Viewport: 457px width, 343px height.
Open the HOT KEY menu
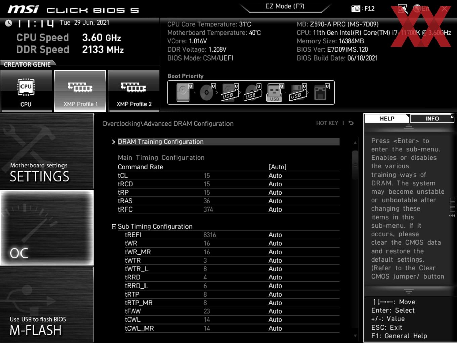(327, 123)
